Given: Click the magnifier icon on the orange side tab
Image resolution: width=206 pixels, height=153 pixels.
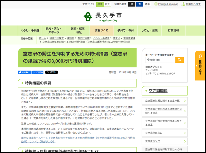Looking at the screenshot, I should 200,56.
